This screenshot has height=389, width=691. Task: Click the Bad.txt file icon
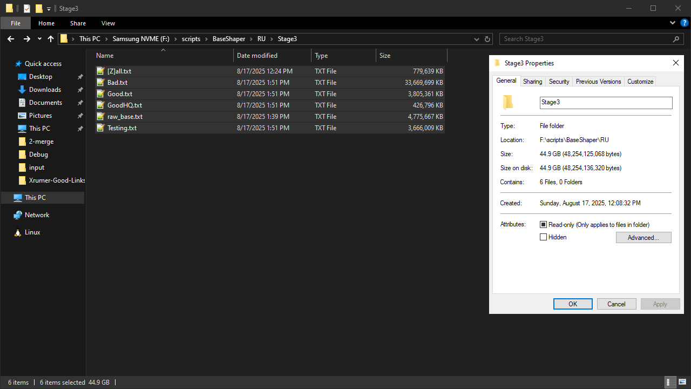pos(100,83)
